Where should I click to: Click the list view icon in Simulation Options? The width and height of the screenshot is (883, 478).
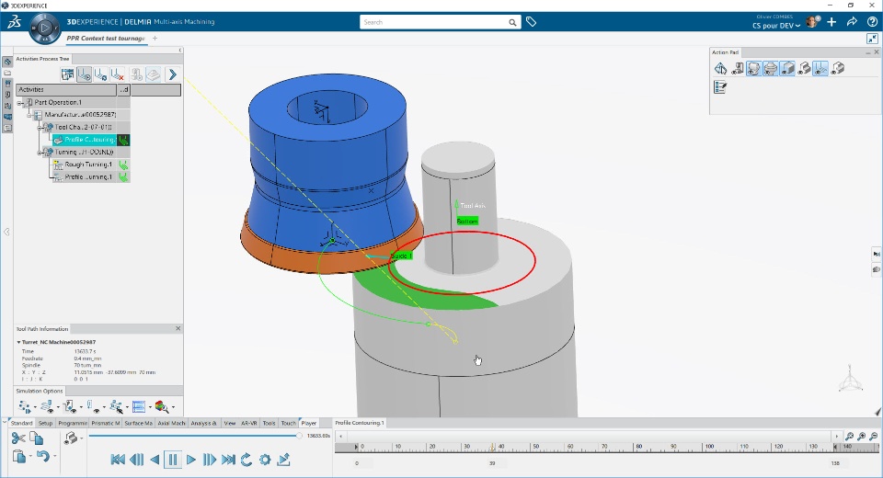[x=139, y=406]
